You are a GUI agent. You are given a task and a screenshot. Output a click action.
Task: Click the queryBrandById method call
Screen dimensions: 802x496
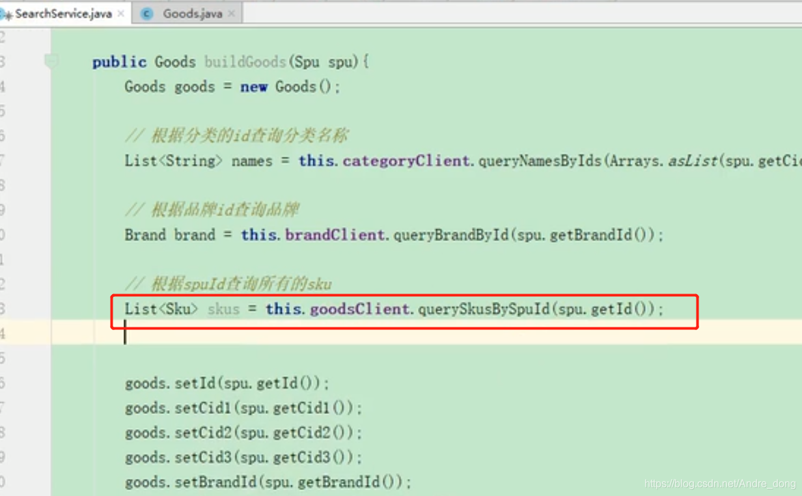(x=450, y=235)
